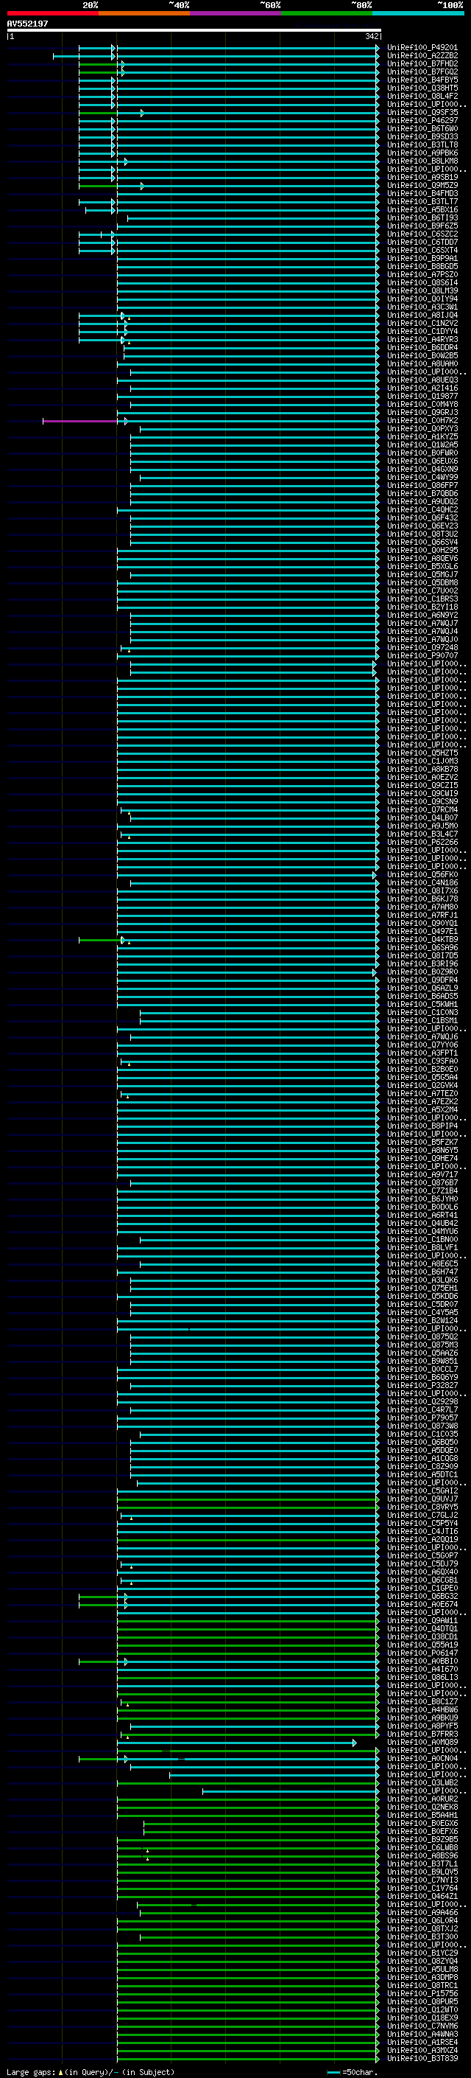This screenshot has height=2078, width=471.
Task: Select hit label UniRef100_Q0IY94
Action: (x=422, y=299)
